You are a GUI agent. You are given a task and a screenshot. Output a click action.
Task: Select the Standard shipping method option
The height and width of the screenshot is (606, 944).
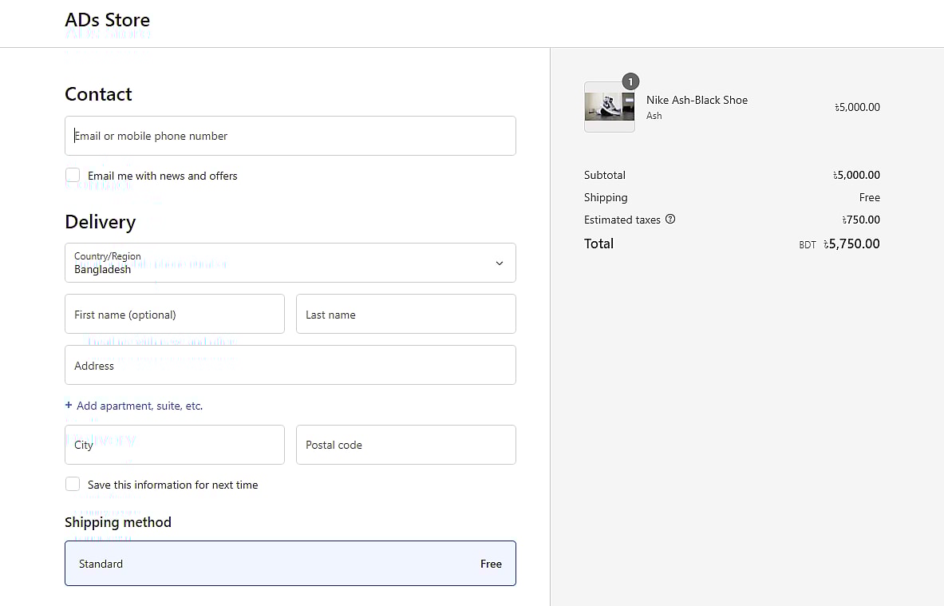pos(290,564)
